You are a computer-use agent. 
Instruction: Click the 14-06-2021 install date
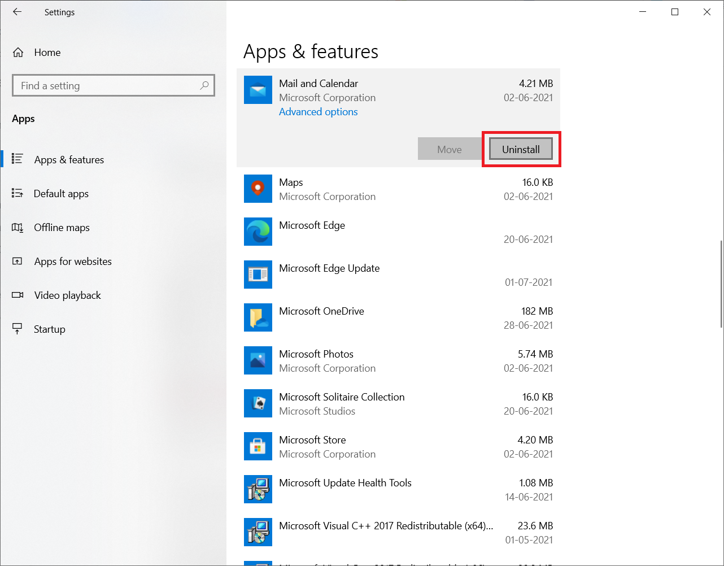(x=529, y=497)
